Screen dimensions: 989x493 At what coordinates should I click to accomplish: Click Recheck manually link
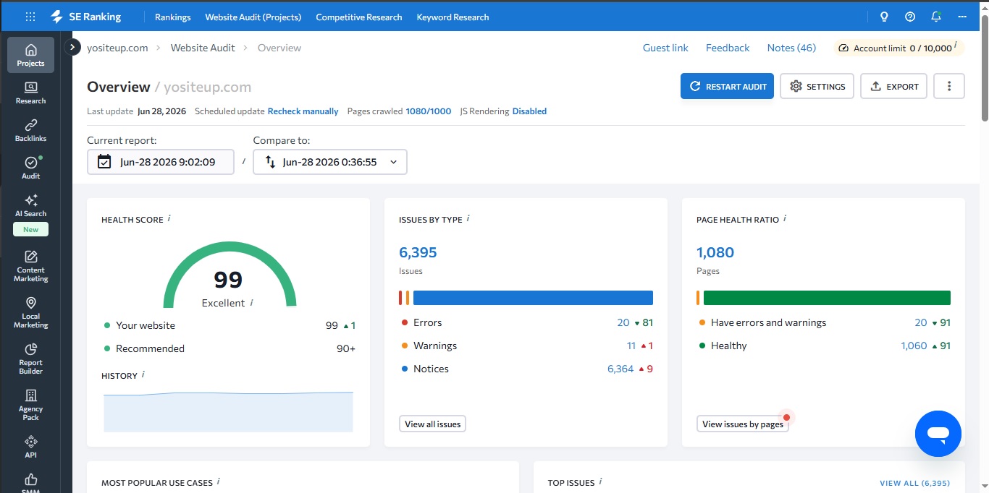pos(303,111)
